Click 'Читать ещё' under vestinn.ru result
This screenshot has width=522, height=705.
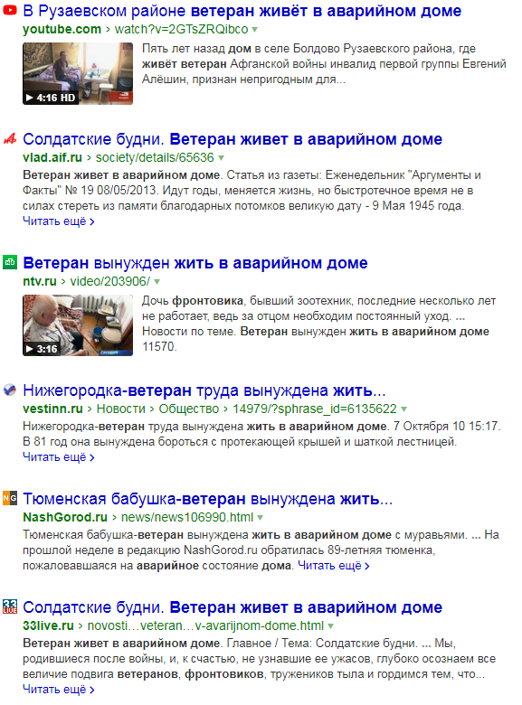click(59, 457)
